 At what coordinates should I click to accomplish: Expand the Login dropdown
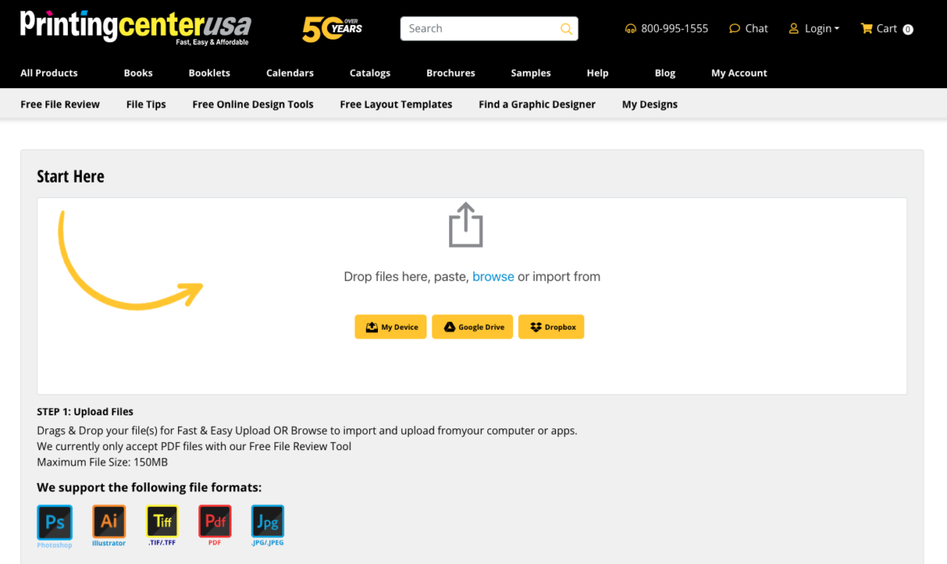(814, 28)
